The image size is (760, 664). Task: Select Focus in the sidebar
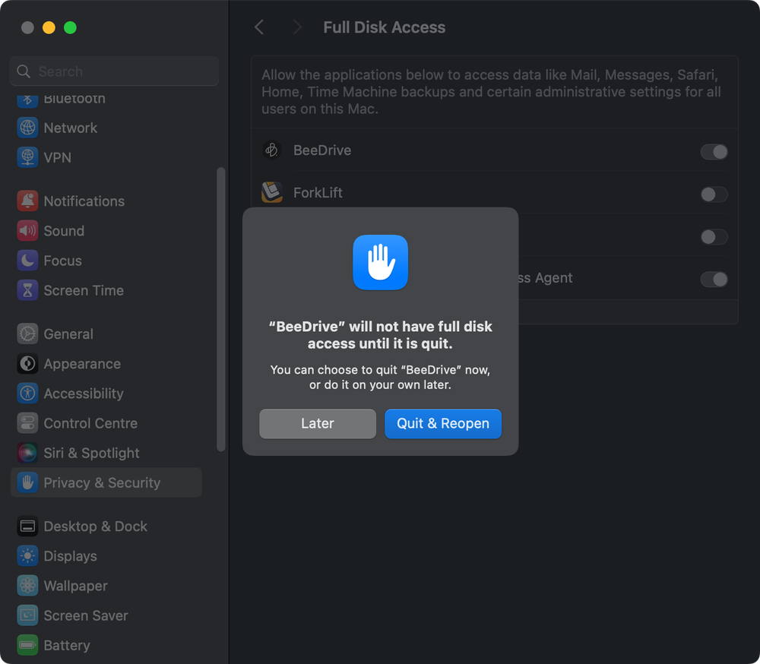tap(106, 261)
